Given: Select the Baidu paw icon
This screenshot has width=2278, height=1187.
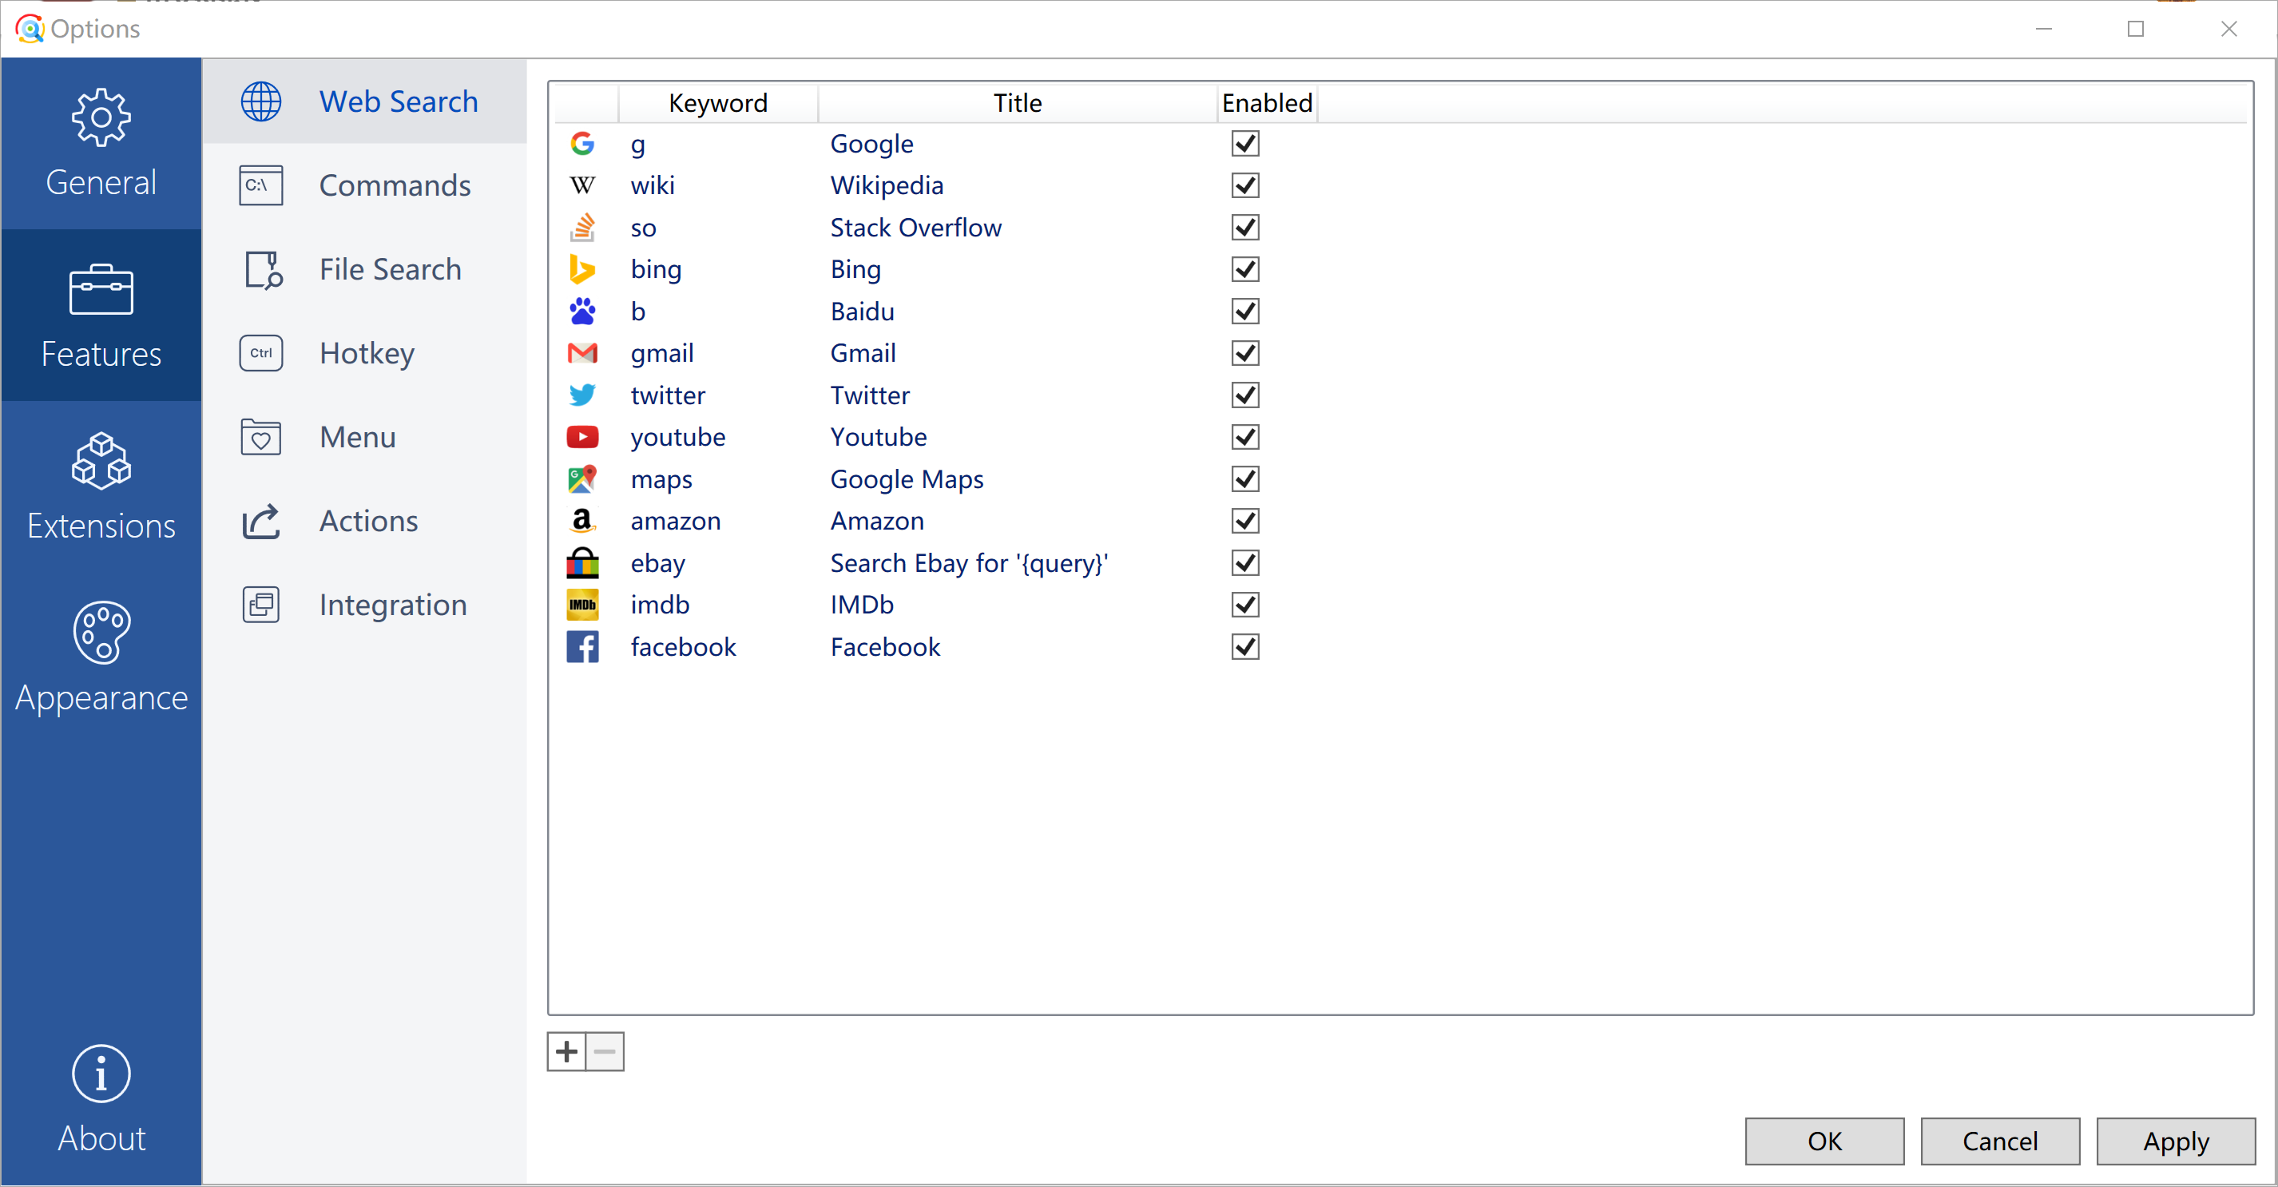Looking at the screenshot, I should (581, 312).
